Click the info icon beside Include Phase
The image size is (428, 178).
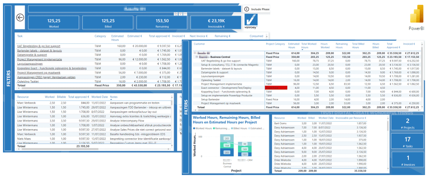pyautogui.click(x=247, y=9)
